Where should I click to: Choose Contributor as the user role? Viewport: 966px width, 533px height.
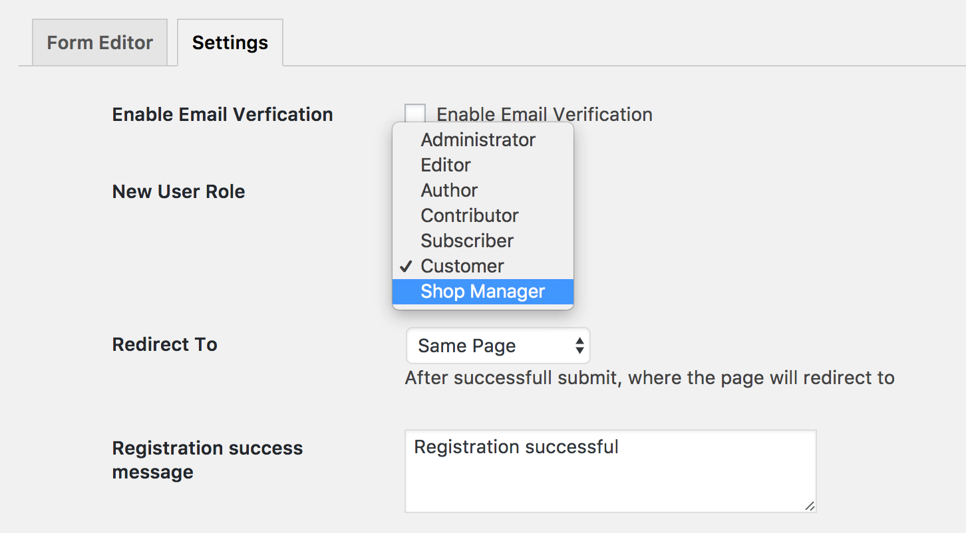pyautogui.click(x=469, y=215)
